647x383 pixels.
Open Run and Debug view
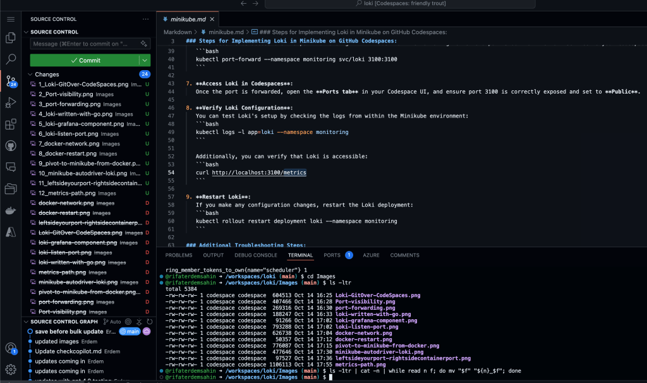(11, 102)
